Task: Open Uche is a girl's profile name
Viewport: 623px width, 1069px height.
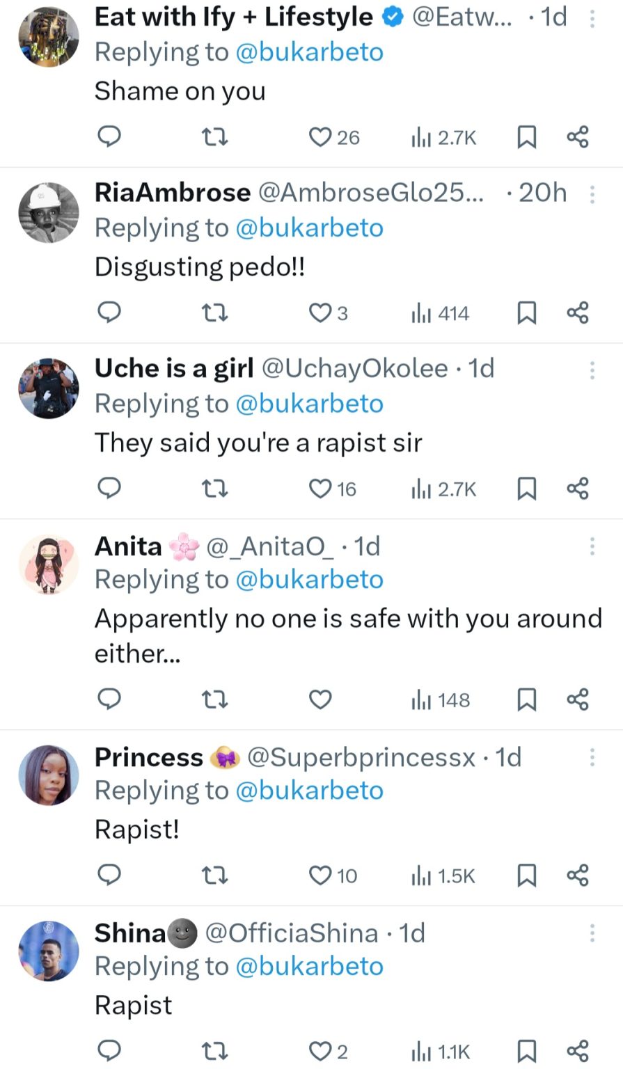Action: 174,368
